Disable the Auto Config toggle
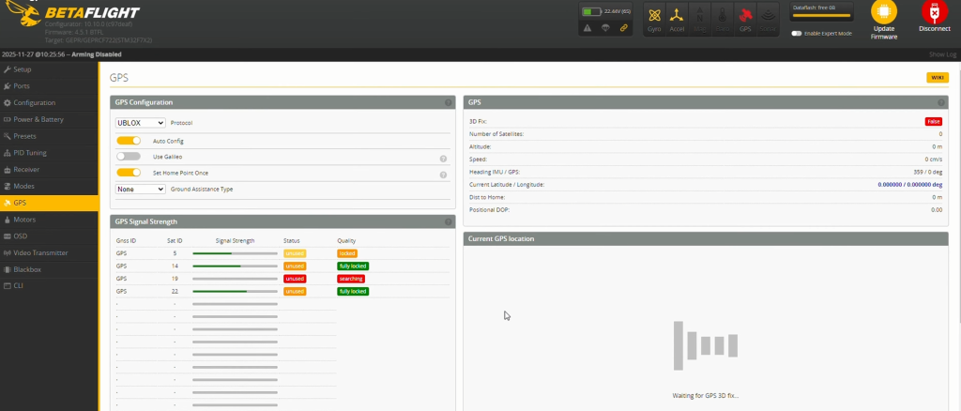Viewport: 961px width, 411px height. click(129, 141)
